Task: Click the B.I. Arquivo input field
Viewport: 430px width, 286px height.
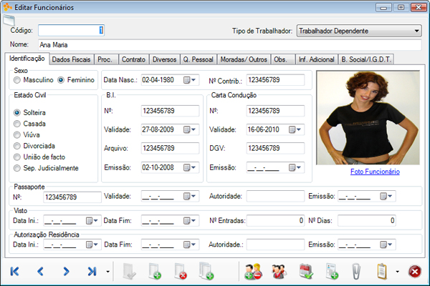Action: pyautogui.click(x=170, y=148)
